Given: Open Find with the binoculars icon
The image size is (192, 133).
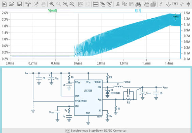Looking at the screenshot, I should coord(138,4).
